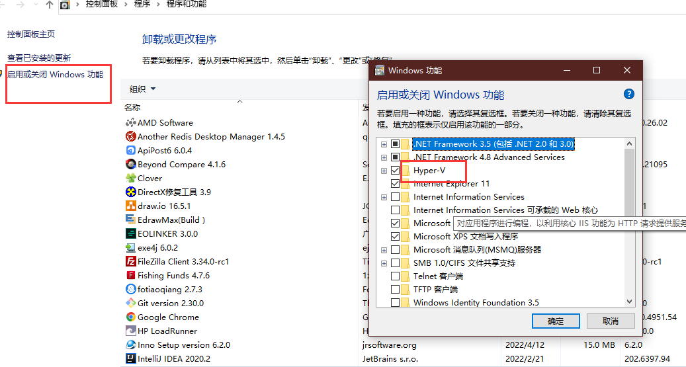Screen dimensions: 686x367
Task: Select the jrsoftware.org publisher cell
Action: [390, 345]
